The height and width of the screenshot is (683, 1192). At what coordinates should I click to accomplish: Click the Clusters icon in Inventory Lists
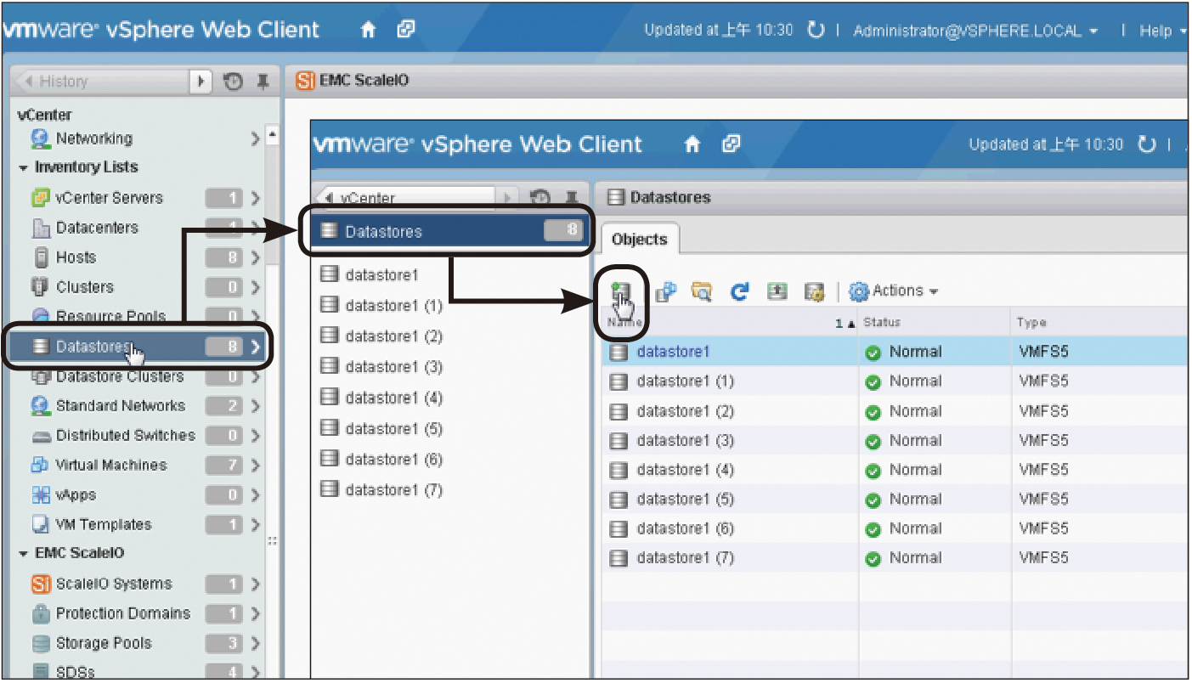tap(41, 287)
